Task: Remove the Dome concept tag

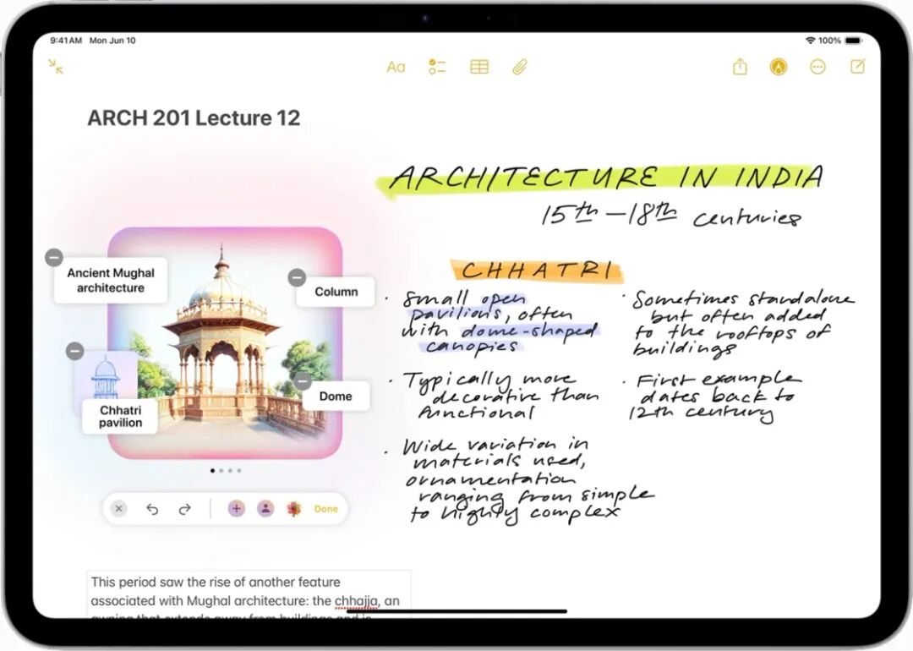Action: click(x=303, y=381)
